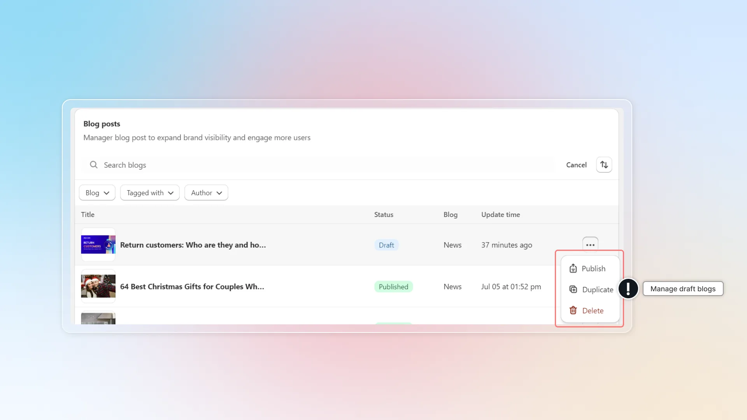Open the sort order icon button
This screenshot has width=747, height=420.
click(604, 165)
